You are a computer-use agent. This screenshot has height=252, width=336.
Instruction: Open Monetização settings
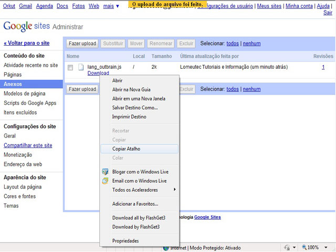[18, 155]
